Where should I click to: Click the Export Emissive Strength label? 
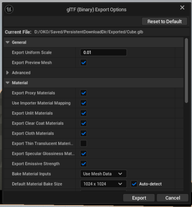[x=36, y=164]
